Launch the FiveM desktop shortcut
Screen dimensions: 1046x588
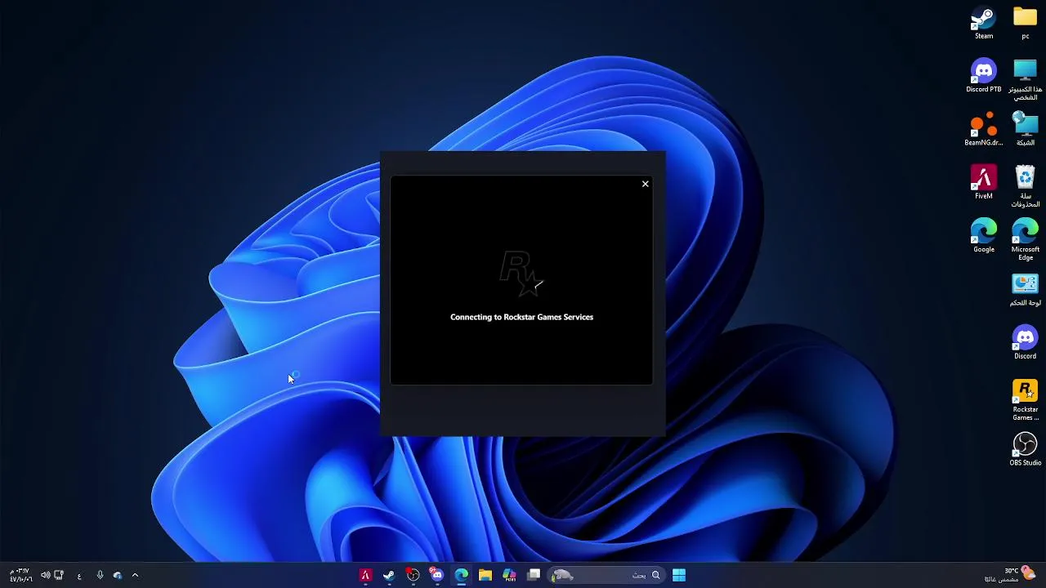pyautogui.click(x=984, y=183)
